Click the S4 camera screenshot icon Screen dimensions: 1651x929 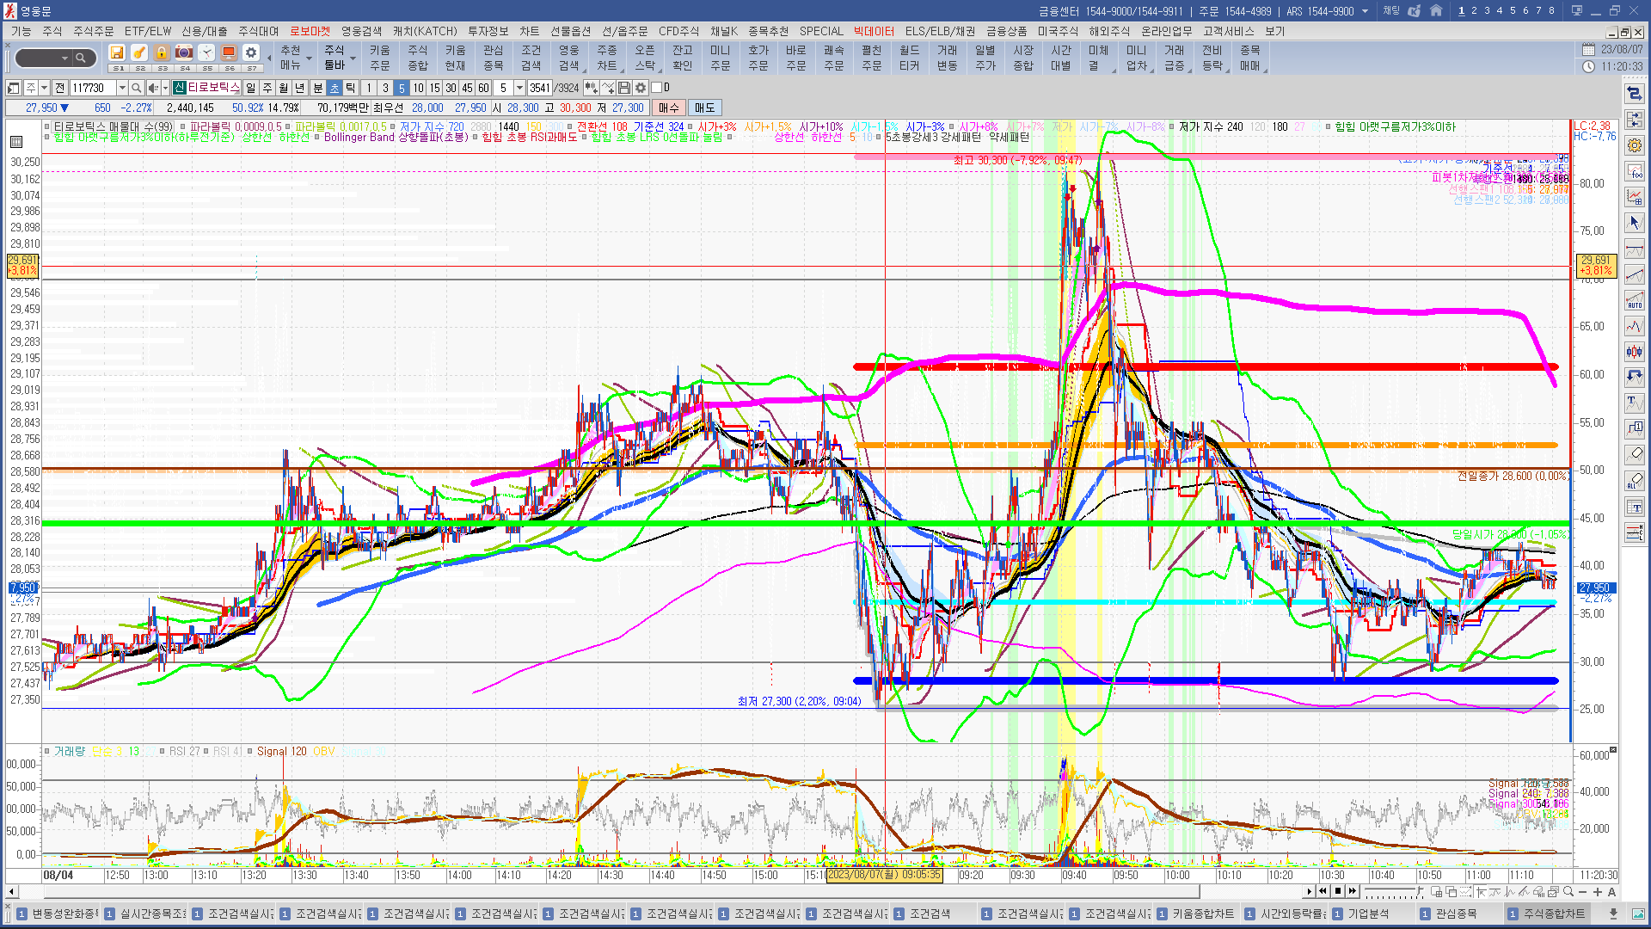coord(184,53)
